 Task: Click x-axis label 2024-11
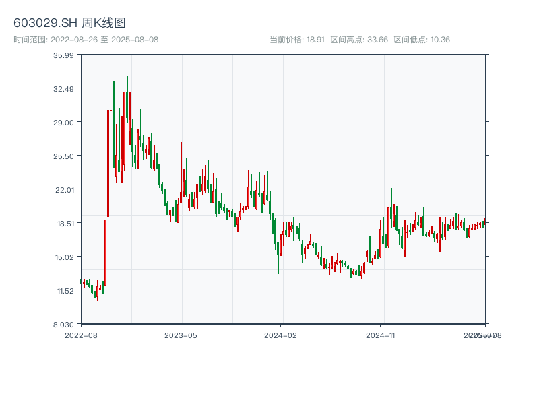380,335
